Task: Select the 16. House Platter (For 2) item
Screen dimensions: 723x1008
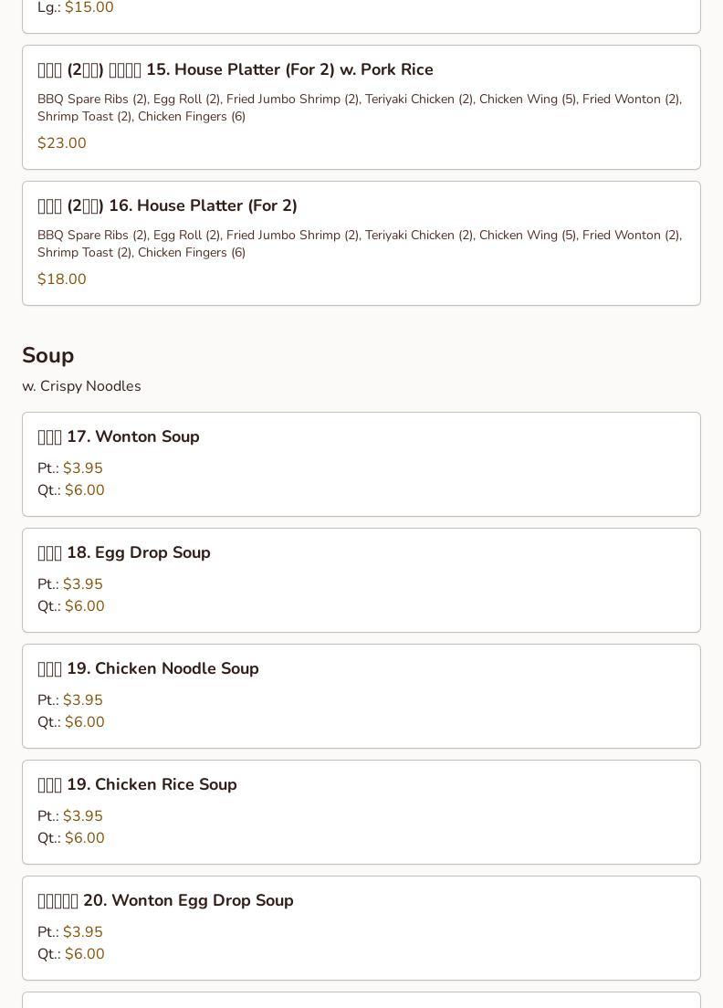Action: point(167,205)
